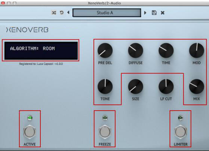Click the TONE knob
The height and width of the screenshot is (151, 209).
pyautogui.click(x=105, y=87)
